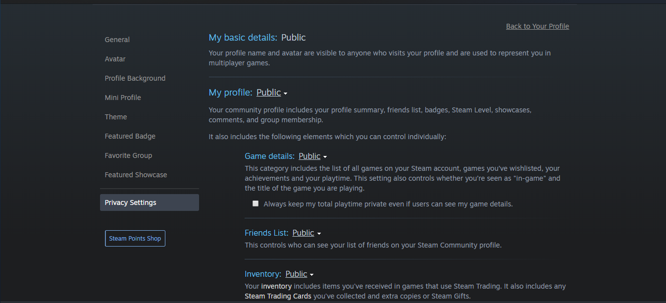This screenshot has height=303, width=666.
Task: Go to Mini Profile section
Action: [x=123, y=98]
